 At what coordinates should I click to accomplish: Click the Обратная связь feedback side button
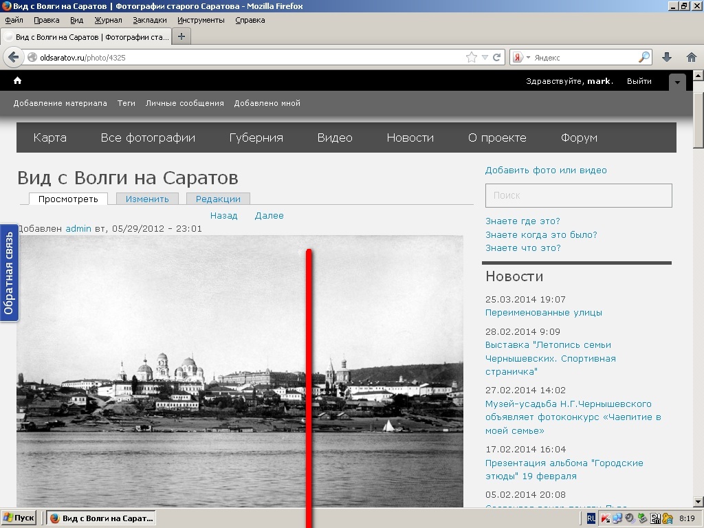[x=9, y=273]
